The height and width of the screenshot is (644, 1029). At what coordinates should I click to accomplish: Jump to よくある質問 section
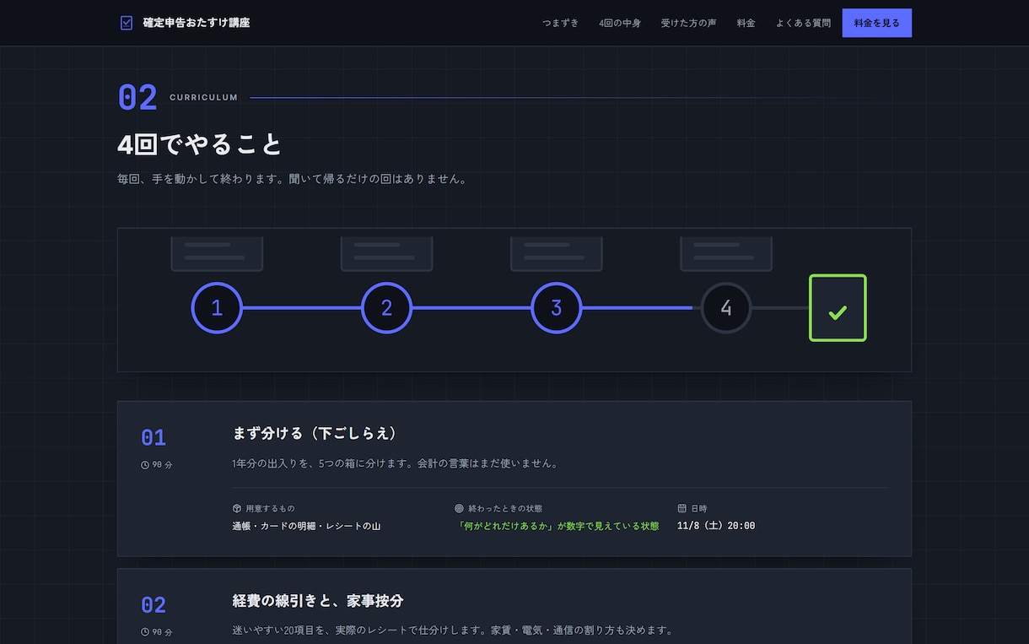(803, 23)
